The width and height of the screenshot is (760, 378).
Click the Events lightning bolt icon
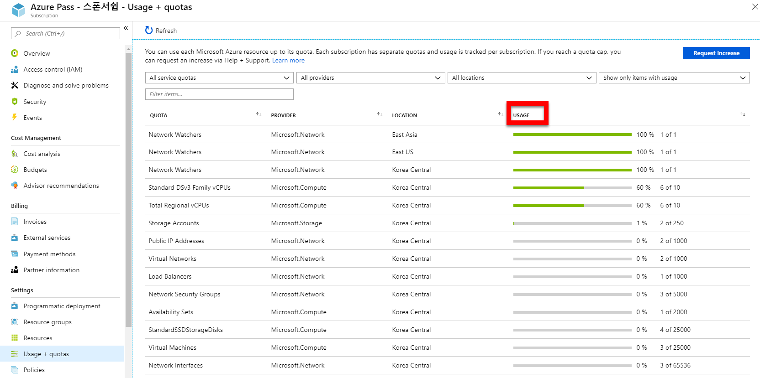point(15,118)
